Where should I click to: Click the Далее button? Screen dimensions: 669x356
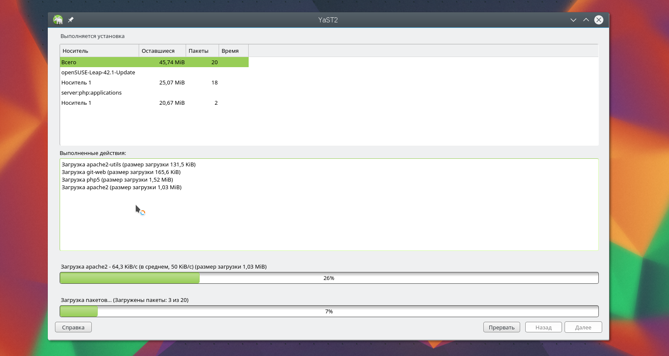(x=583, y=327)
